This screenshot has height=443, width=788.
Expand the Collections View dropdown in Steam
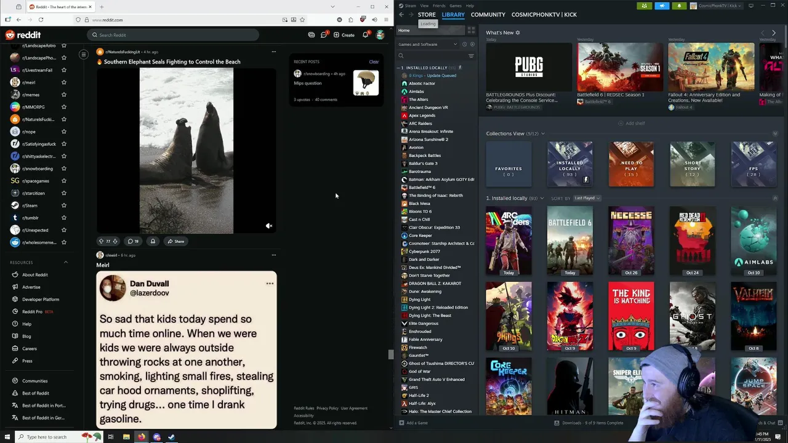coord(542,134)
